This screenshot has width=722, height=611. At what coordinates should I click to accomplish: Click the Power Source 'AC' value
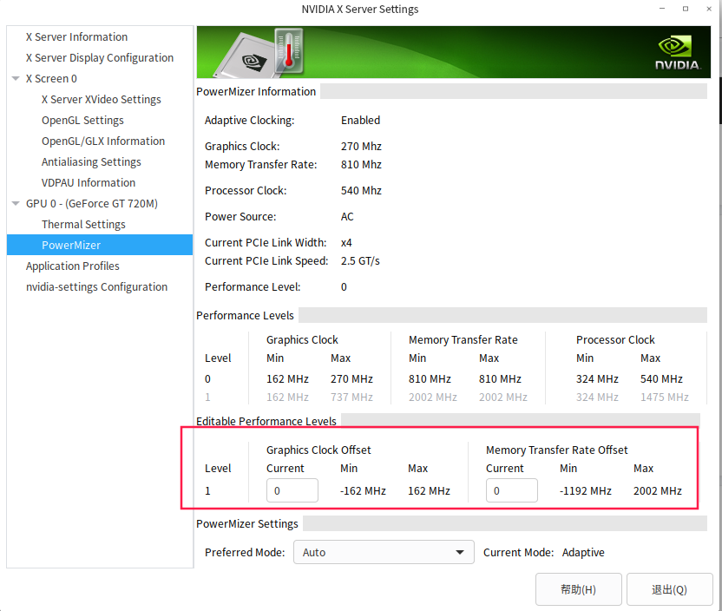(347, 217)
